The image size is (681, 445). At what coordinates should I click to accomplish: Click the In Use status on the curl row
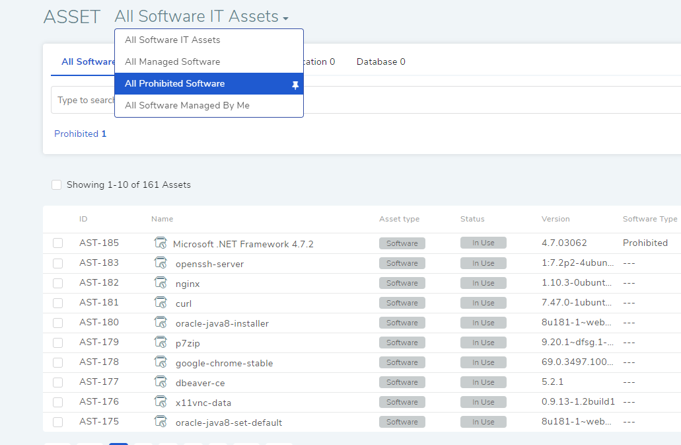484,302
